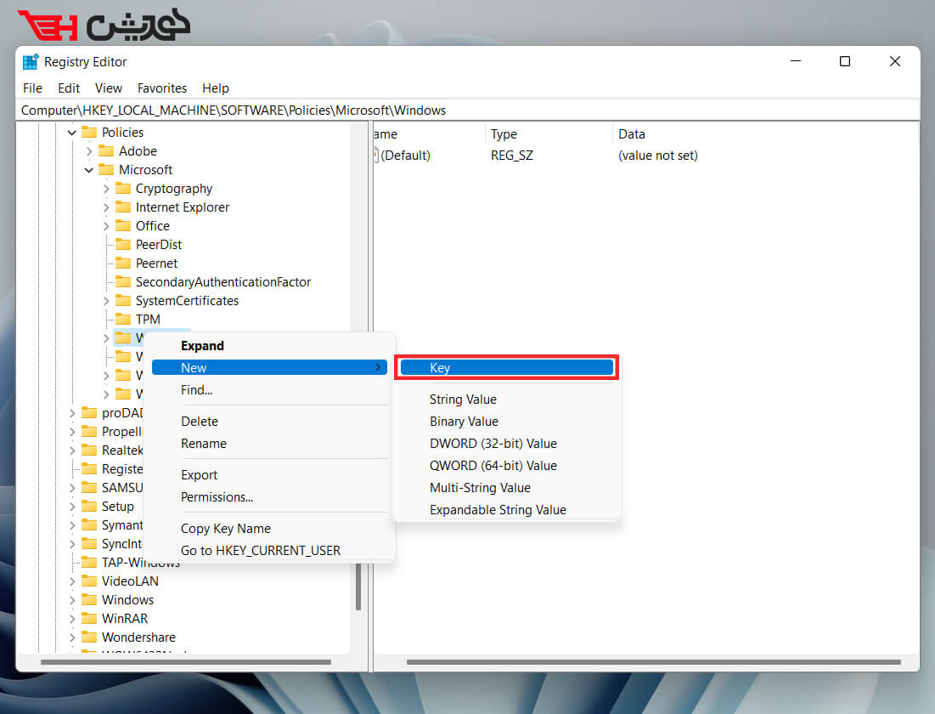Image resolution: width=935 pixels, height=714 pixels.
Task: Click the (Default) string value icon
Action: coord(376,156)
